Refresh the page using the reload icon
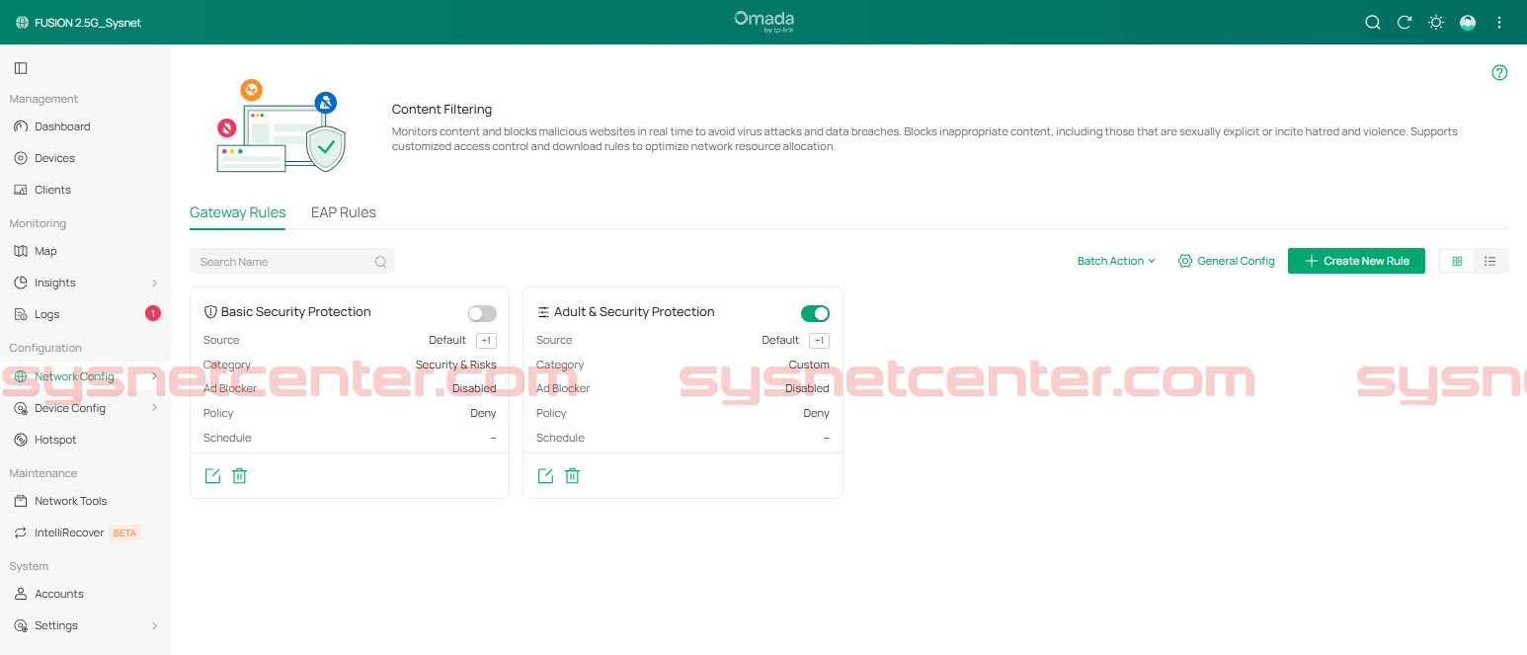 [1405, 22]
